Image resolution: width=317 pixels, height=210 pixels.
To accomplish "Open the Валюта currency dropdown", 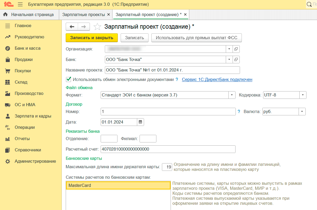I will [302, 112].
